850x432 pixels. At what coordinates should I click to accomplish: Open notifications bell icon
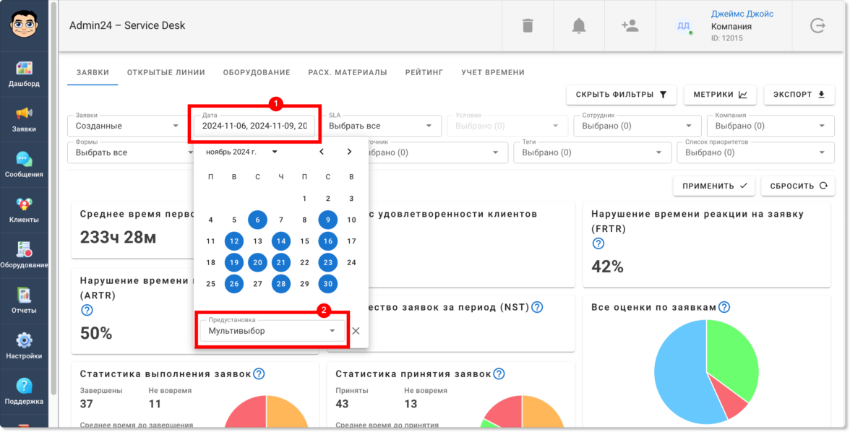pos(579,25)
